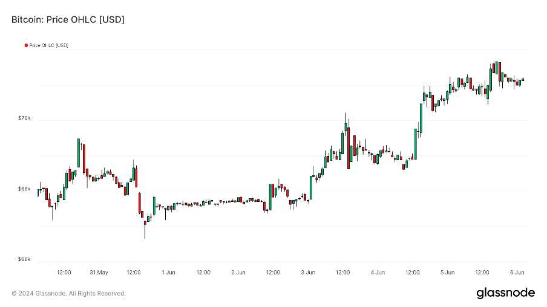Click the tall green surge candle after 4 Jun noon
The image size is (547, 307).
[x=421, y=117]
